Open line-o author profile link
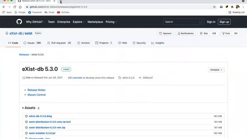The height and width of the screenshot is (139, 247). coord(29,78)
